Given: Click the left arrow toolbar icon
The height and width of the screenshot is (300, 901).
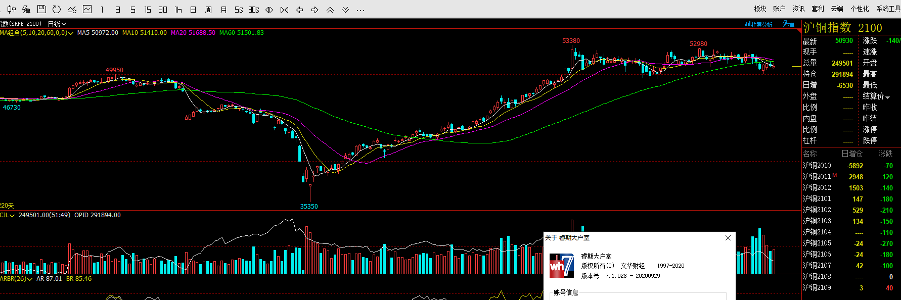Looking at the screenshot, I should [x=300, y=10].
